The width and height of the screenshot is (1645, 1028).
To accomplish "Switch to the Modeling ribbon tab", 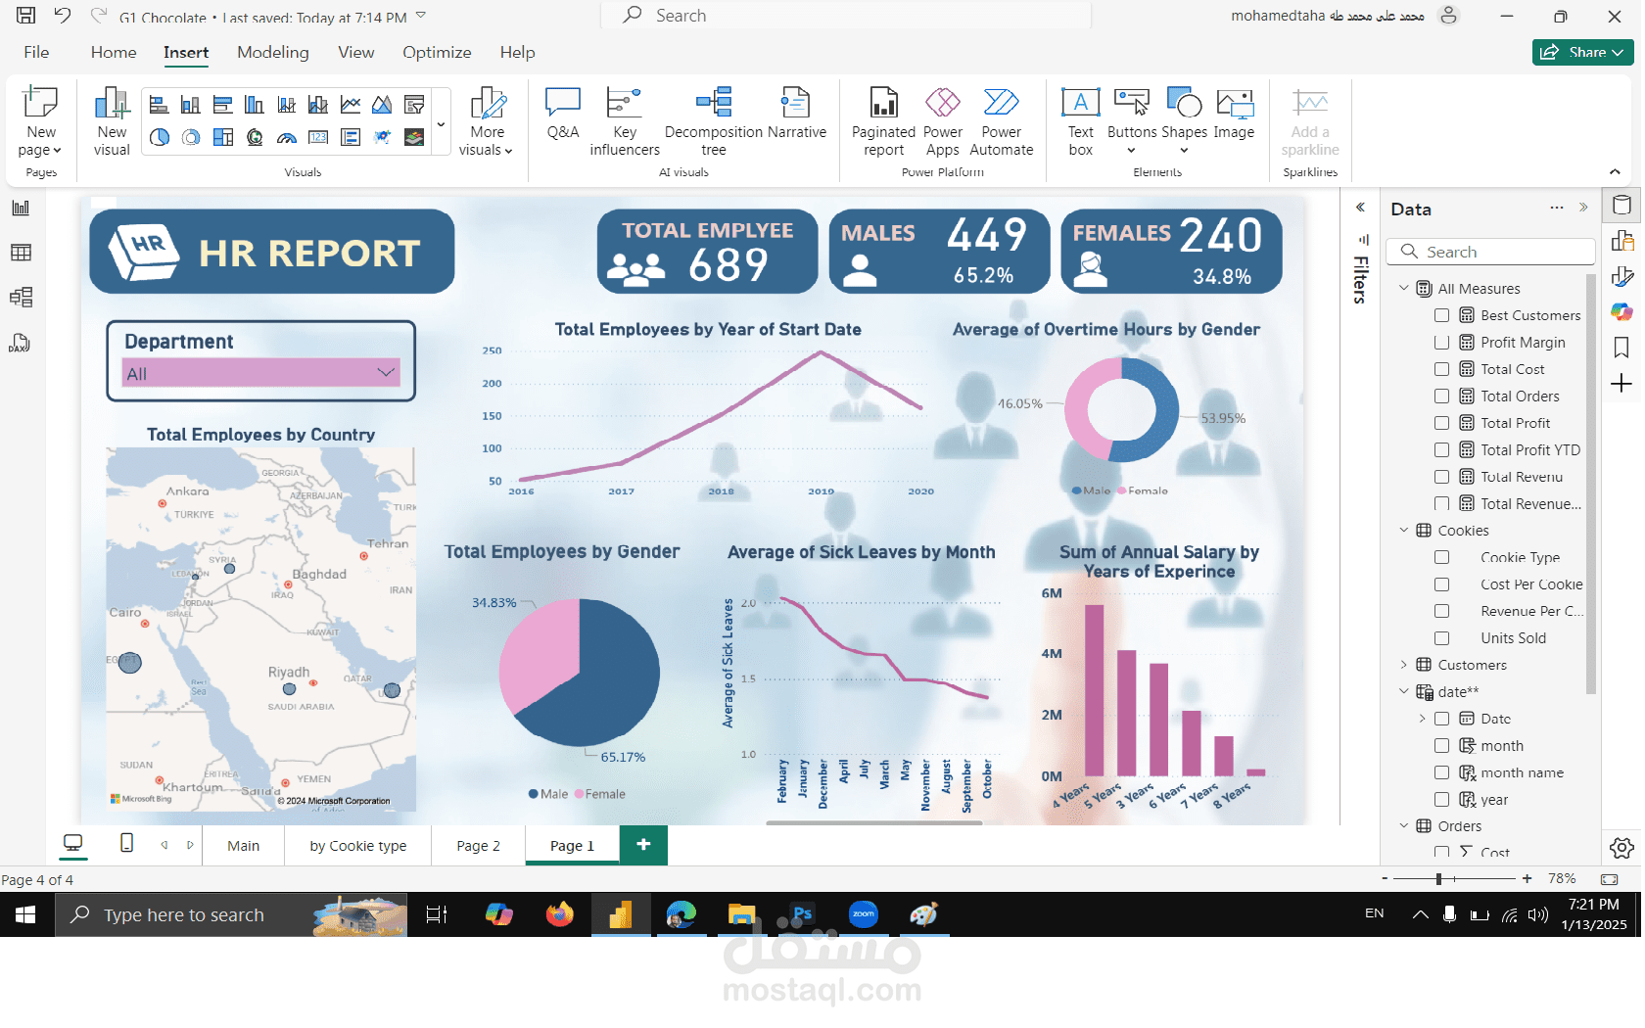I will click(x=273, y=52).
